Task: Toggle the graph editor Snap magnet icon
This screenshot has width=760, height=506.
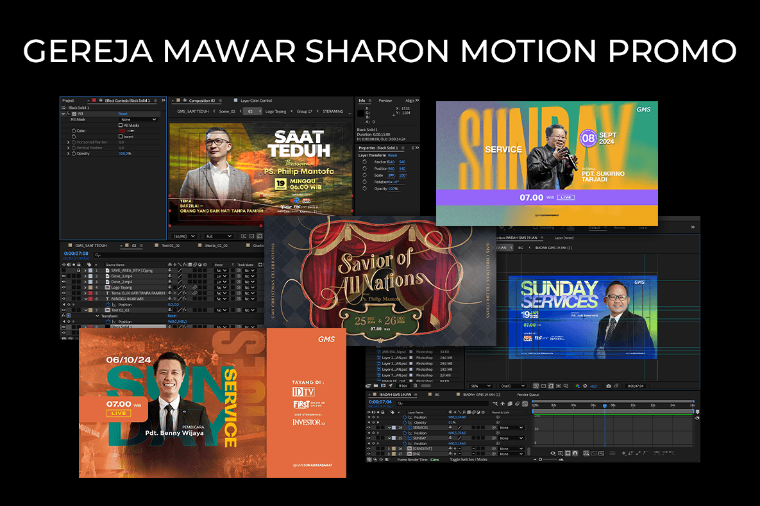Action: click(575, 453)
